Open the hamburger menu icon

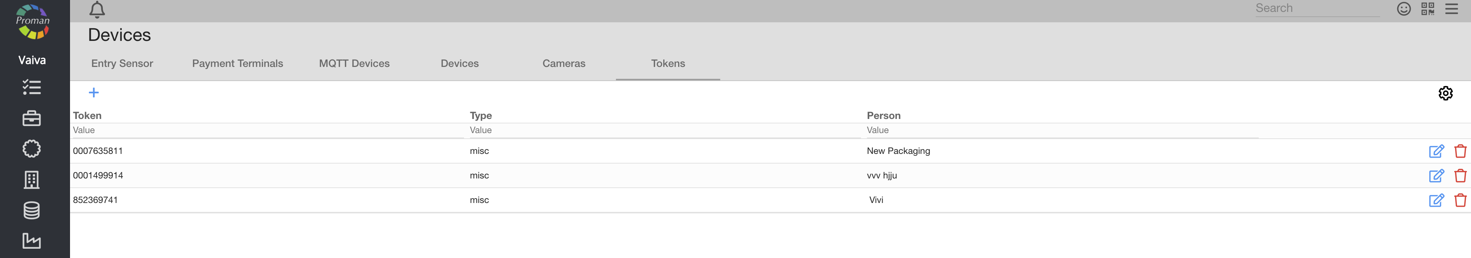point(1451,9)
